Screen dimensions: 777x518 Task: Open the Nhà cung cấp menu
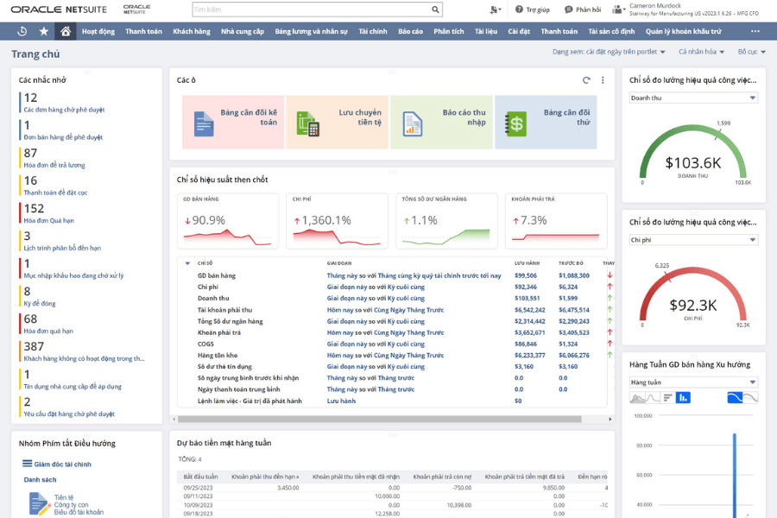[x=243, y=31]
